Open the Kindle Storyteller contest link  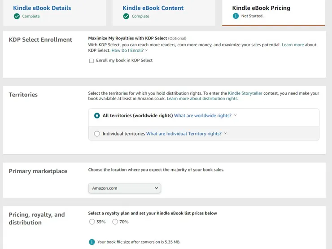tap(247, 93)
